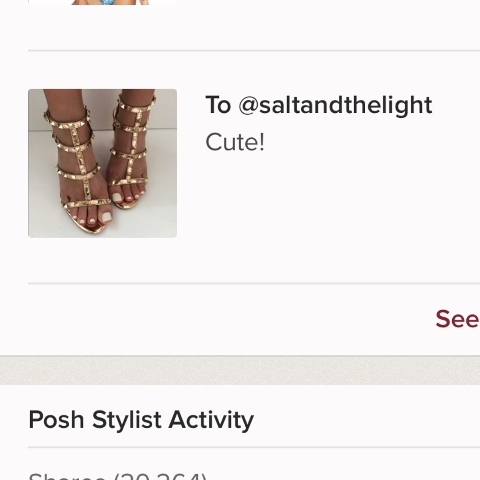Click the line under Posh Stylist Activity
Image resolution: width=480 pixels, height=480 pixels.
(240, 447)
